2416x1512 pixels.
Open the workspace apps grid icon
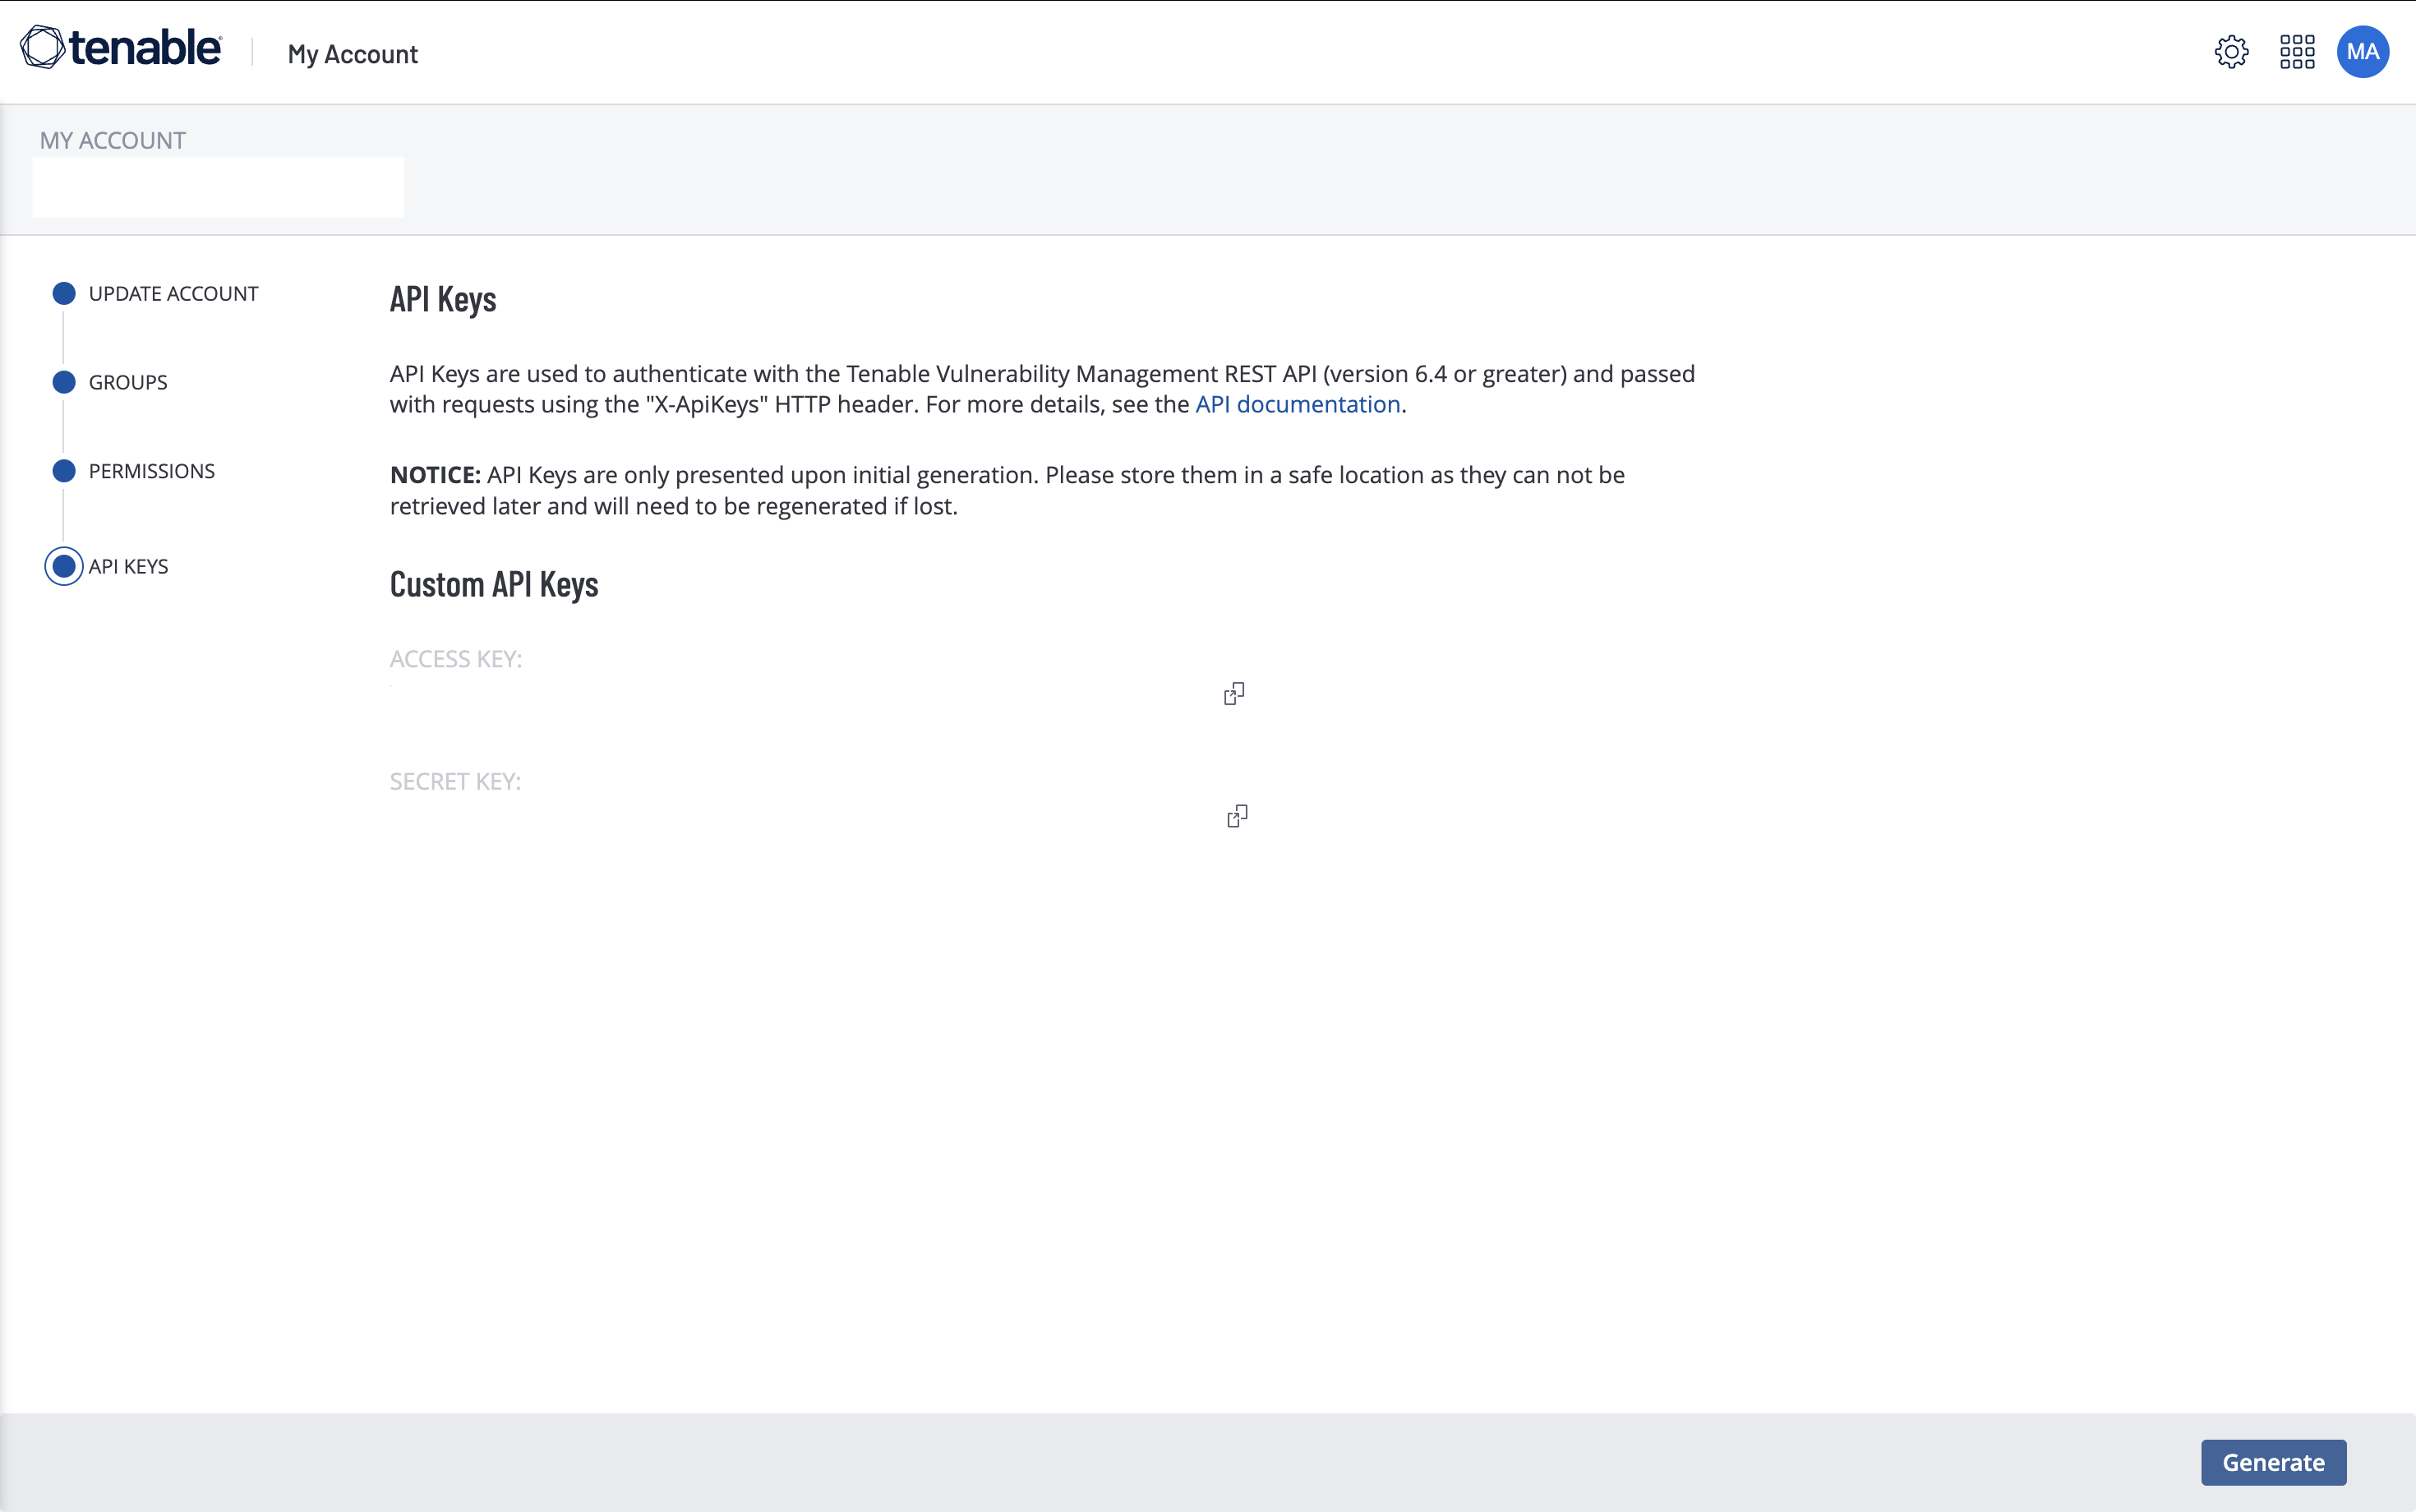click(x=2297, y=52)
